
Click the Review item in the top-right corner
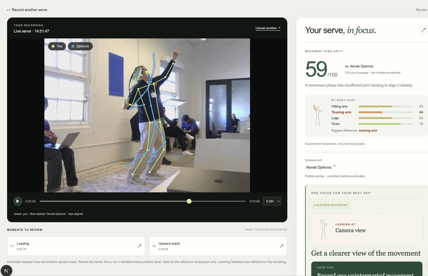click(x=422, y=10)
